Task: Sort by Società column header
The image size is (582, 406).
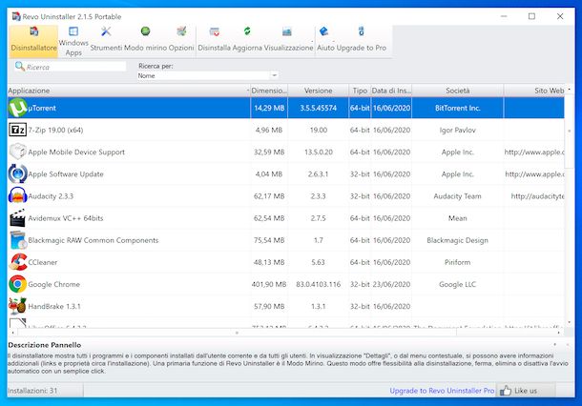Action: point(457,91)
